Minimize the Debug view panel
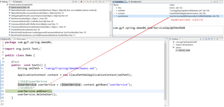Viewport: 224px width, 107px height. point(108,1)
